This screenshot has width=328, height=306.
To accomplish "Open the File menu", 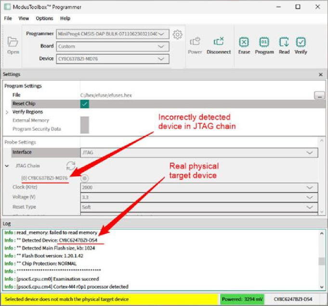I will click(x=8, y=18).
